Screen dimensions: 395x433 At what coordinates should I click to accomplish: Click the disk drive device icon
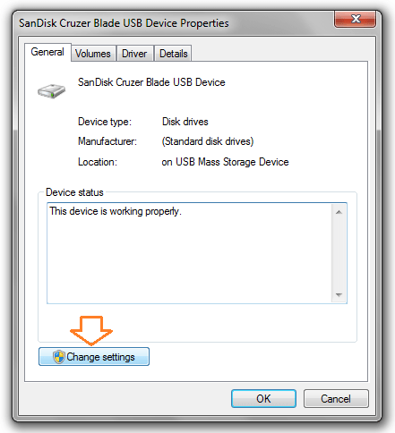[51, 90]
